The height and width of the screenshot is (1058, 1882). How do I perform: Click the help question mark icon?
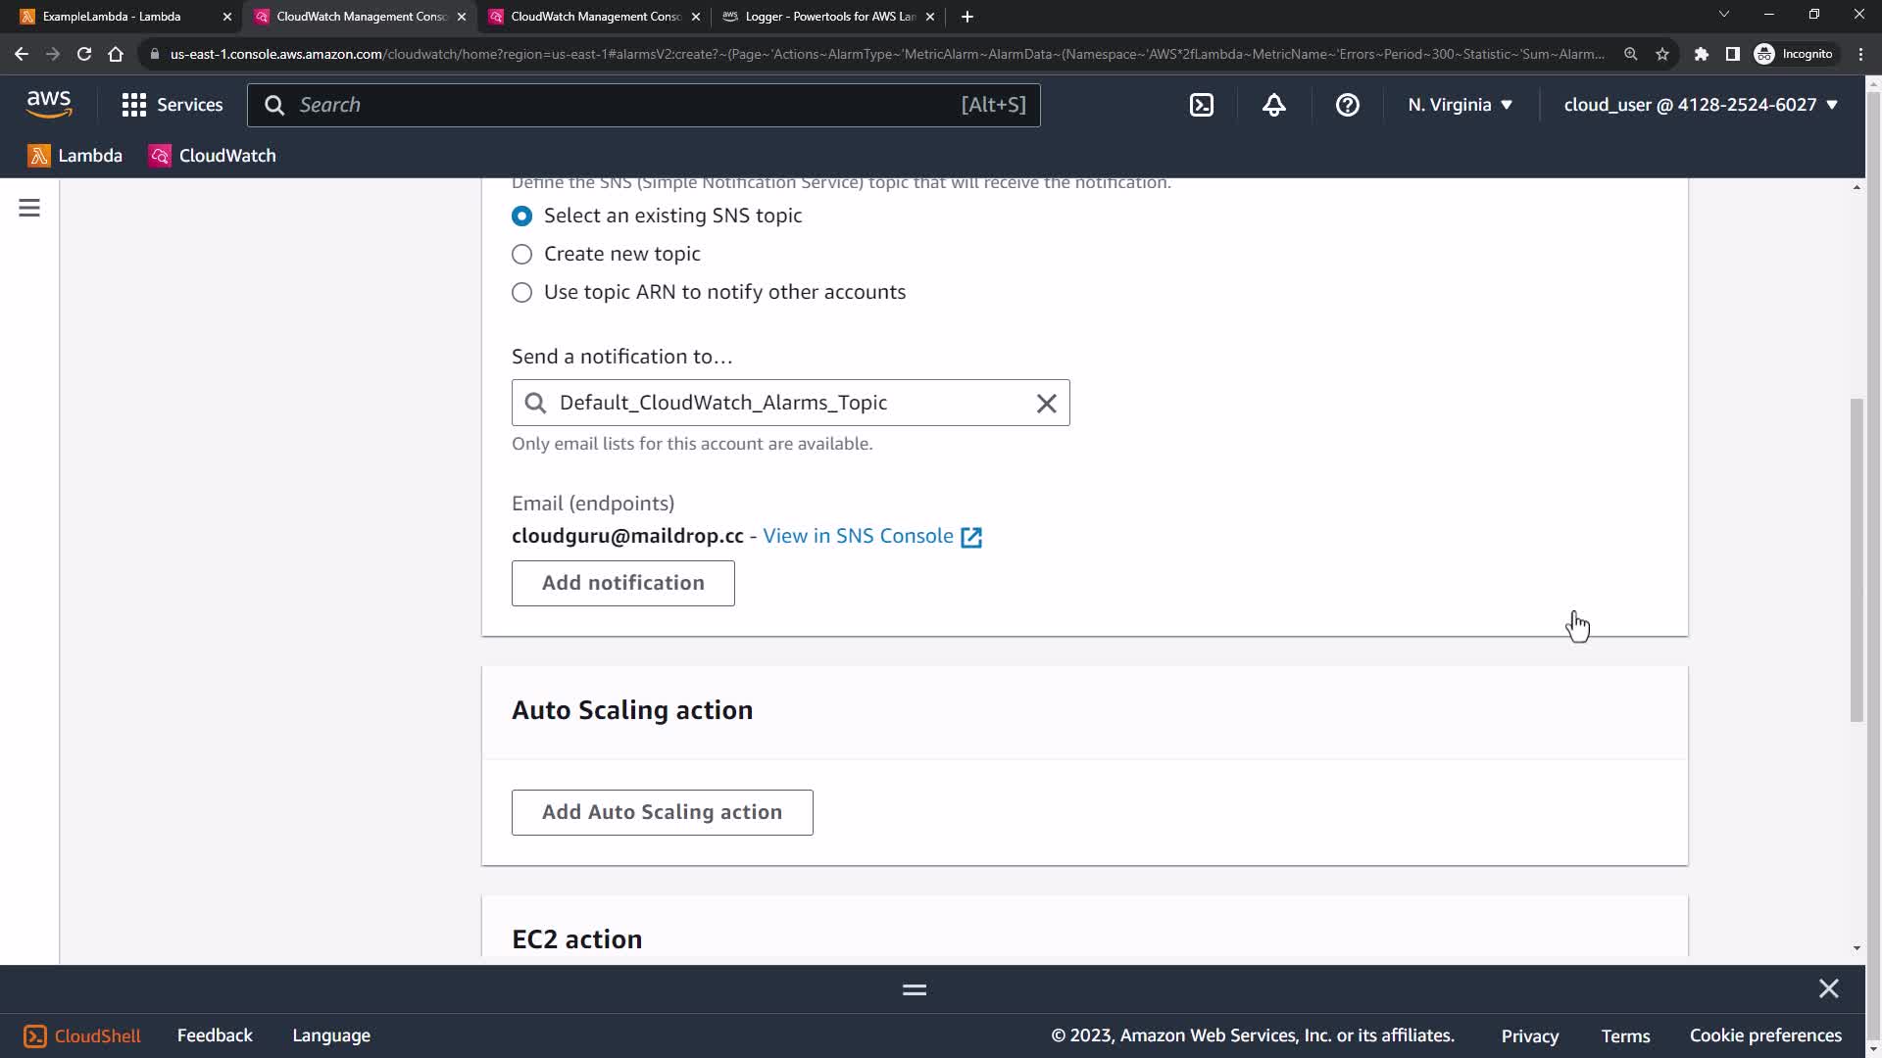(x=1348, y=105)
